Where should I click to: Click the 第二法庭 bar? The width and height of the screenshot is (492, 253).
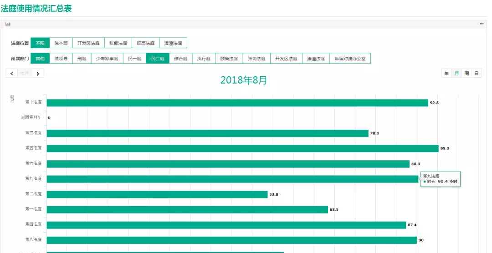pos(157,194)
